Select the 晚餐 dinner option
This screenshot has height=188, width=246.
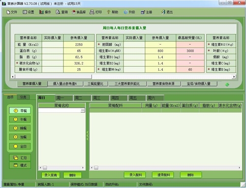20,128
